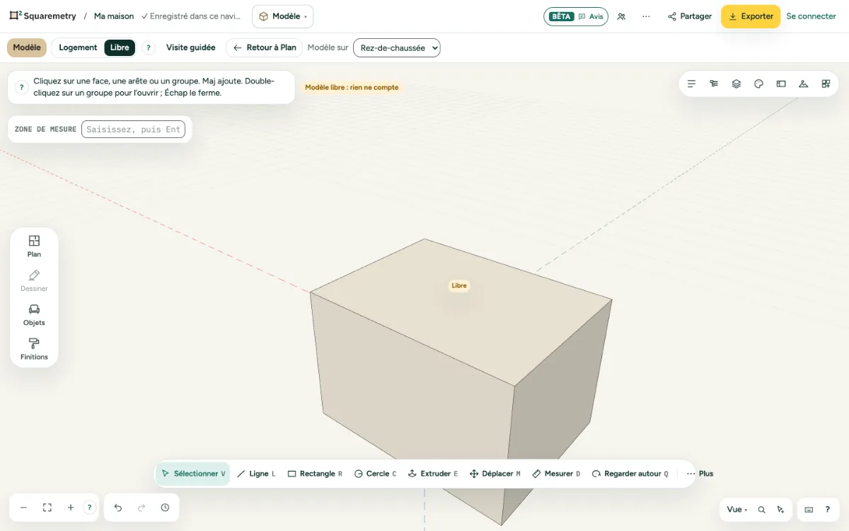The image size is (849, 531).
Task: Click the side panel layout icon
Action: tap(781, 84)
